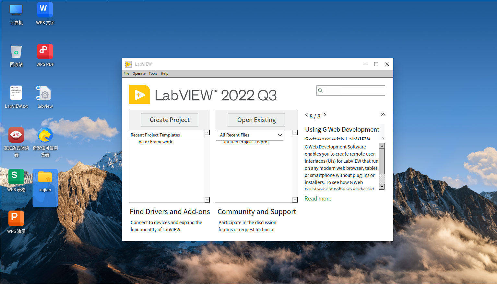
Task: Click the Recent Project Templates header
Action: [x=167, y=135]
